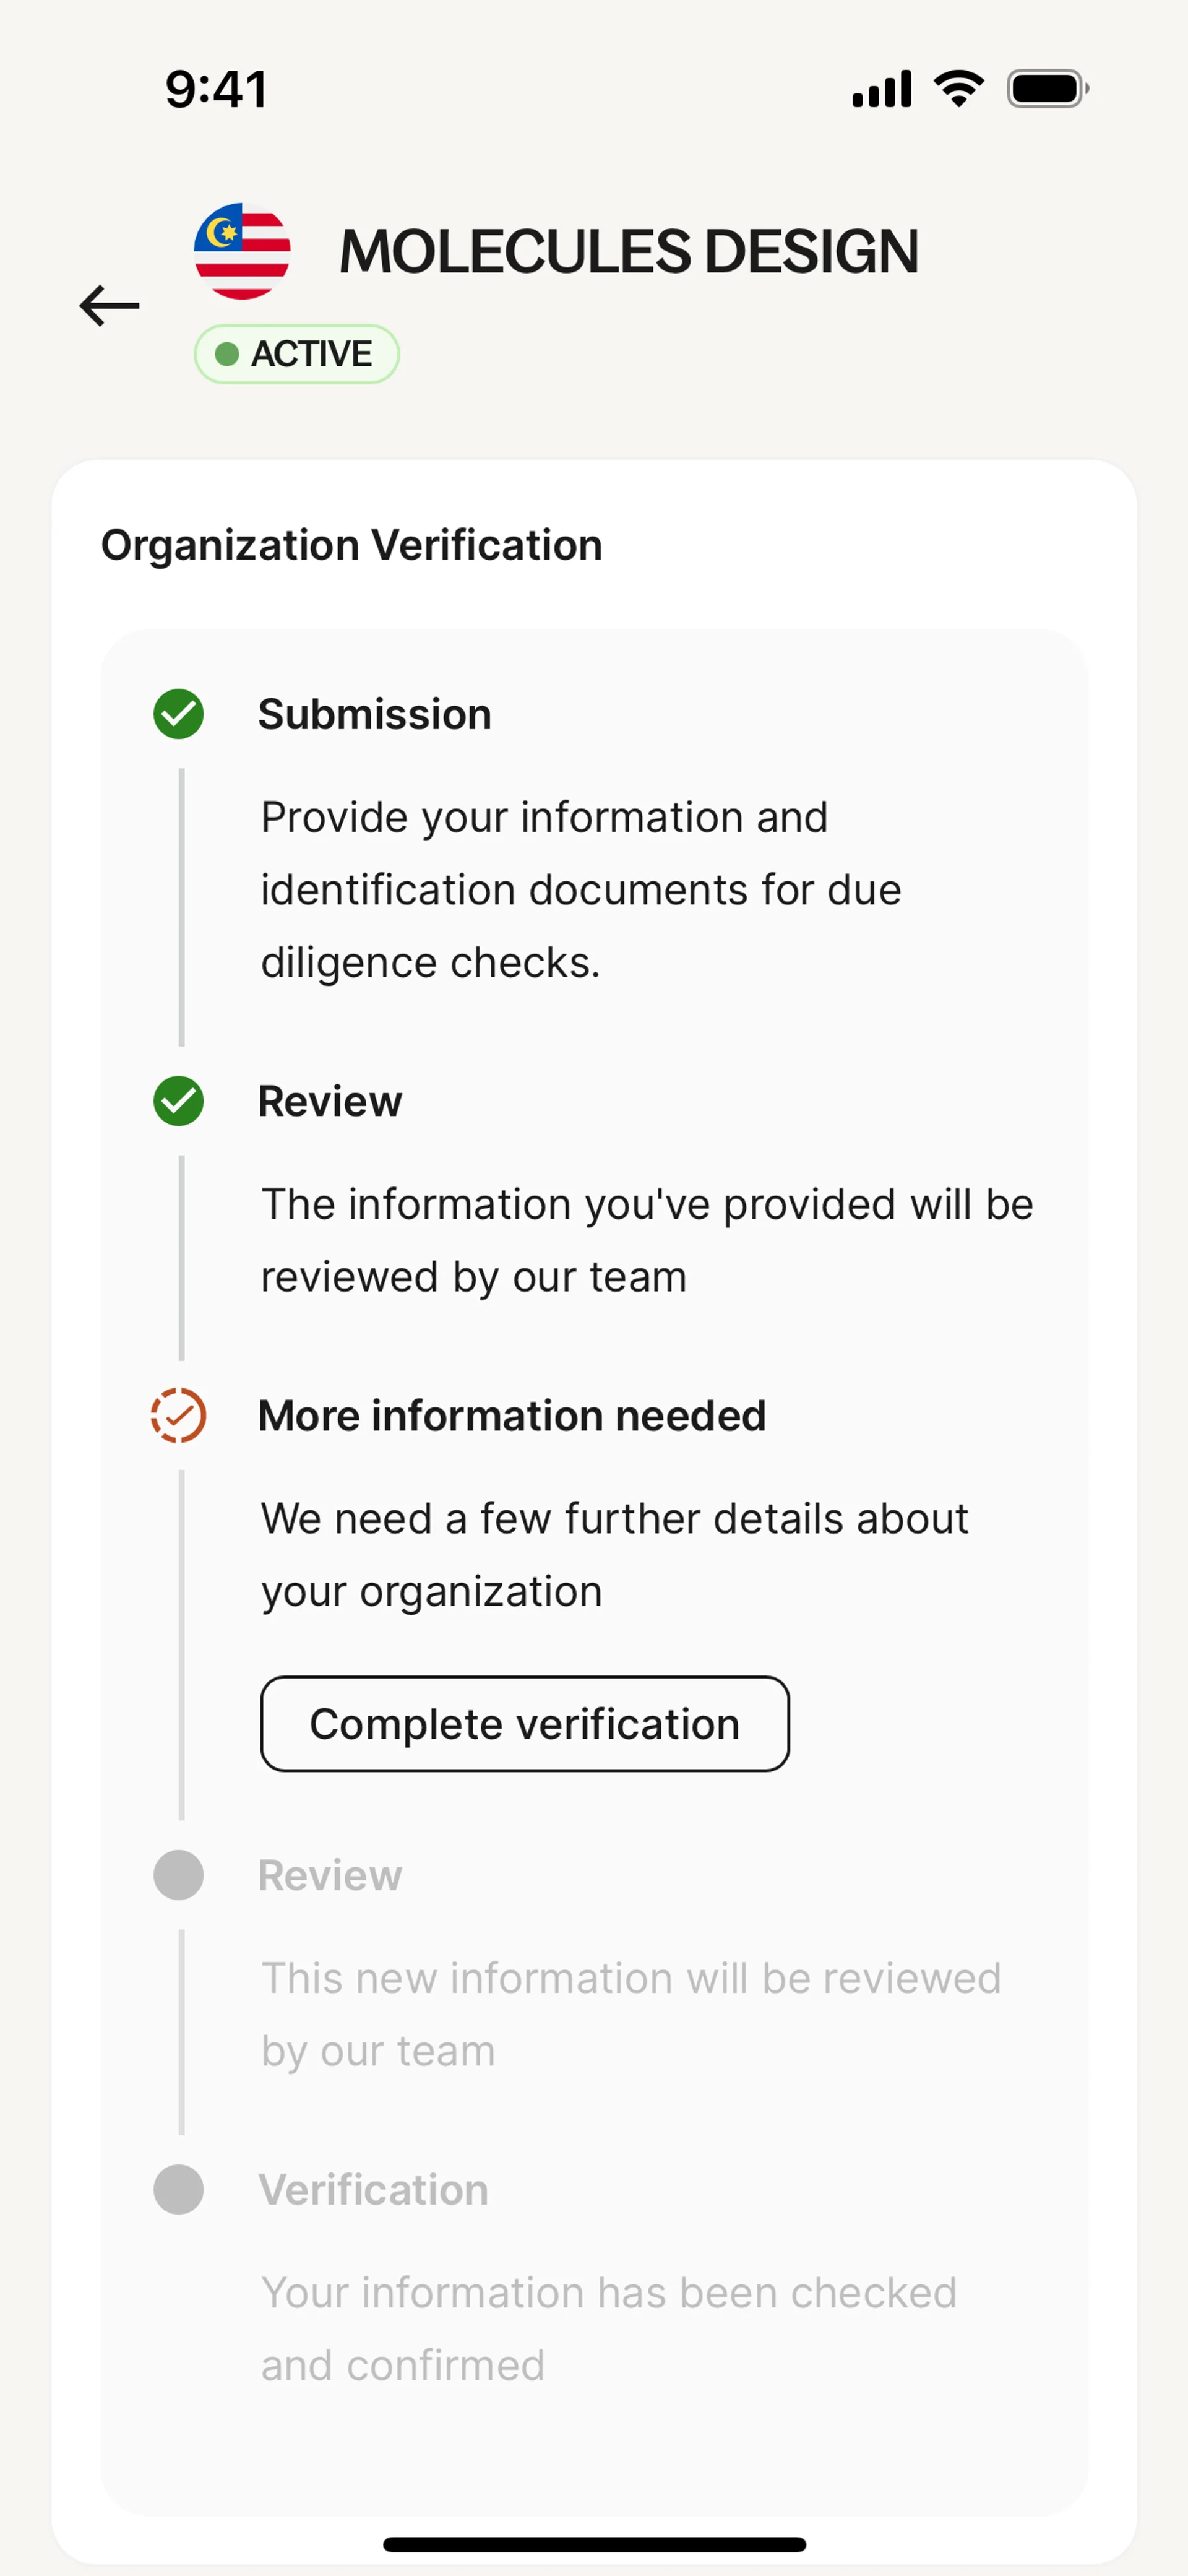This screenshot has width=1188, height=2576.
Task: Tap the gray circle beside Verification
Action: [179, 2189]
